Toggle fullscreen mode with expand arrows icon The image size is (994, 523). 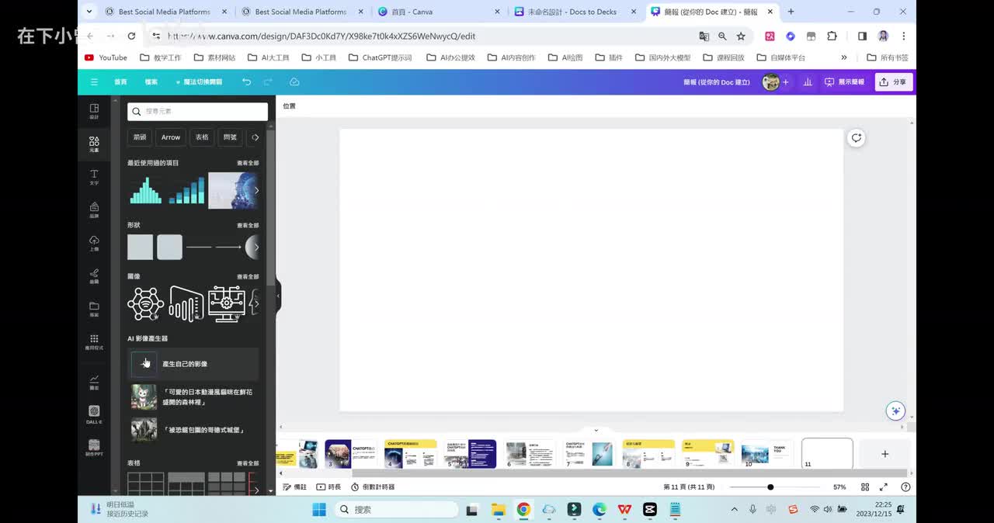pos(884,487)
